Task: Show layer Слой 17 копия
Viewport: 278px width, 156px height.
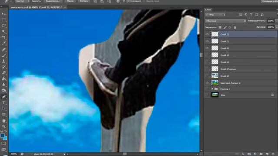Action: (x=207, y=69)
